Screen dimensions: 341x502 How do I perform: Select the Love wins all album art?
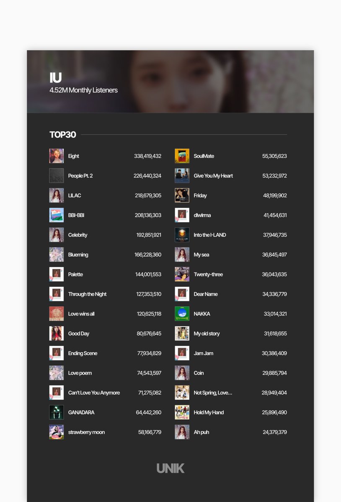57,314
